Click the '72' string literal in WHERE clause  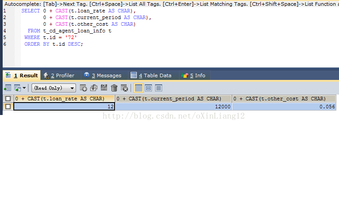click(71, 37)
